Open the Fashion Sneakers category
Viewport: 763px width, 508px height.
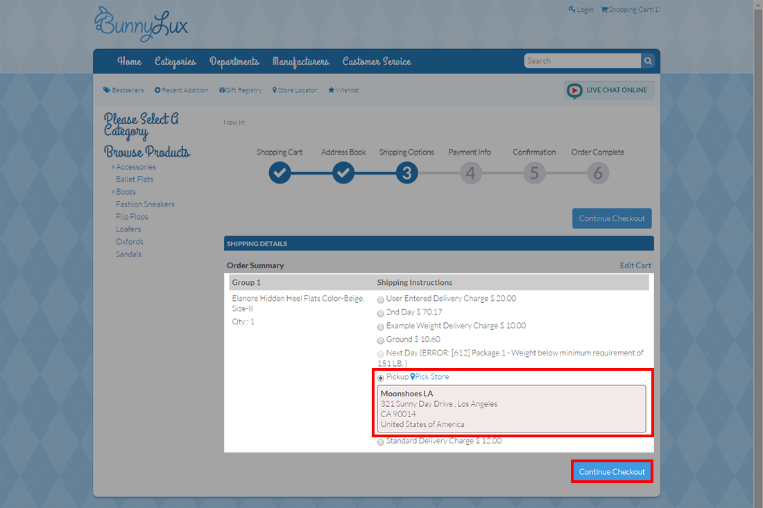(x=145, y=204)
